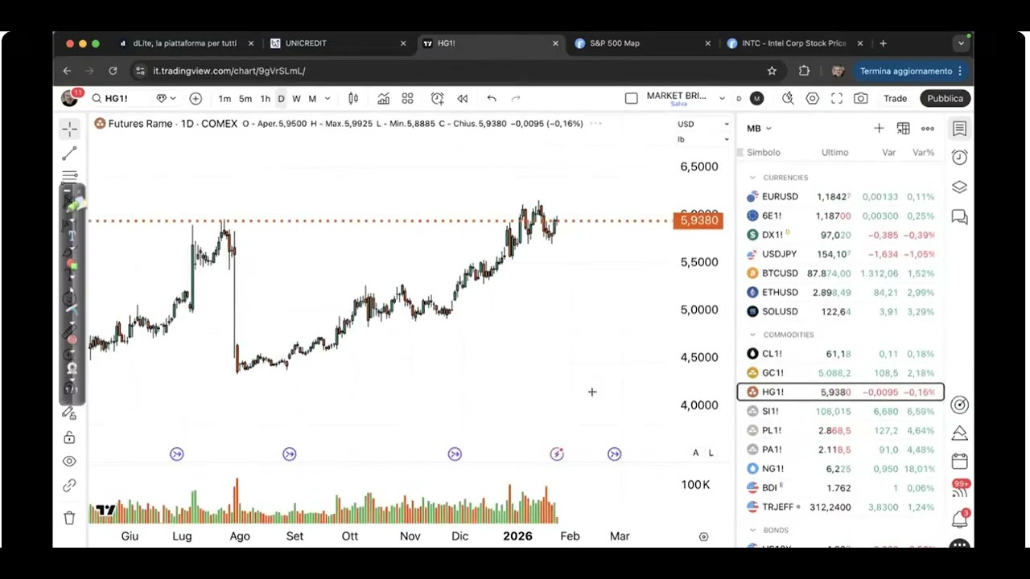Toggle logarithmic scale L button
The width and height of the screenshot is (1030, 579).
pyautogui.click(x=711, y=453)
